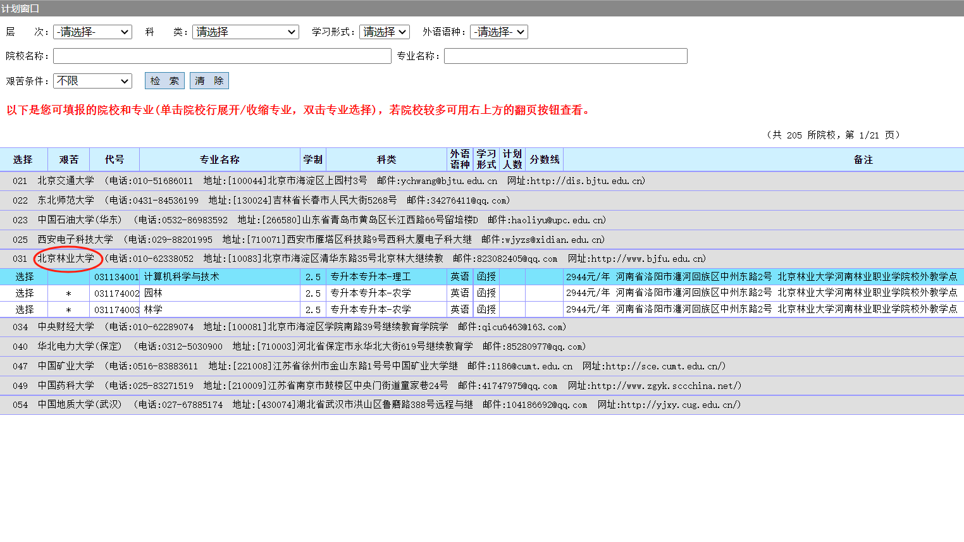964x542 pixels.
Task: Expand 中央财经大学 to show programs
Action: tap(66, 327)
